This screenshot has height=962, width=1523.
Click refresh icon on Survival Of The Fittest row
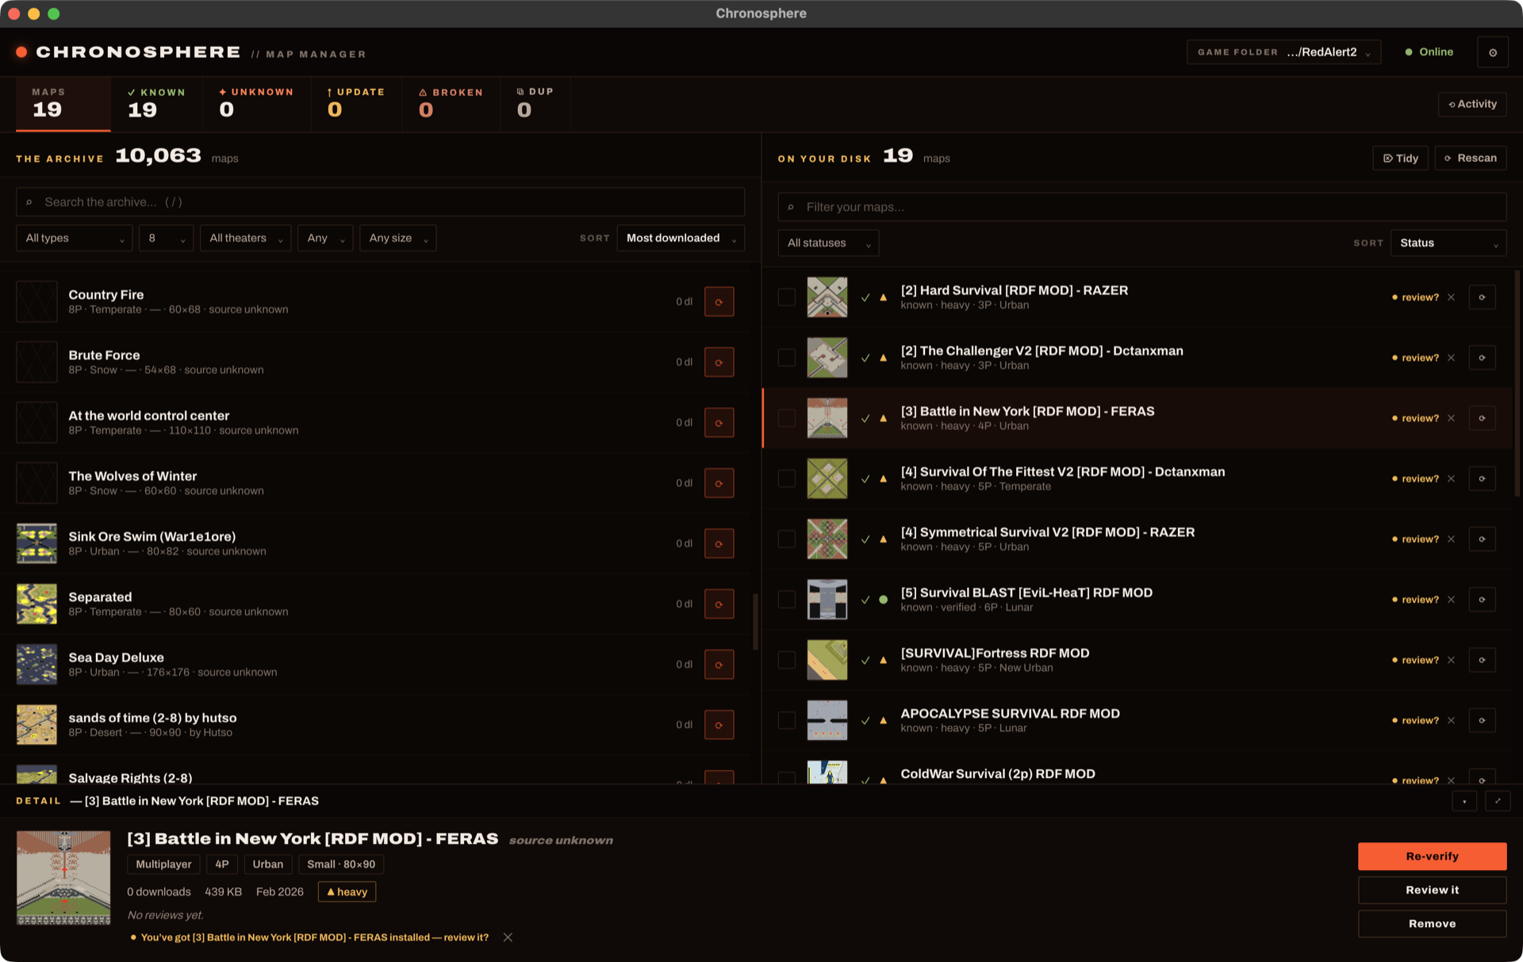click(x=1482, y=478)
